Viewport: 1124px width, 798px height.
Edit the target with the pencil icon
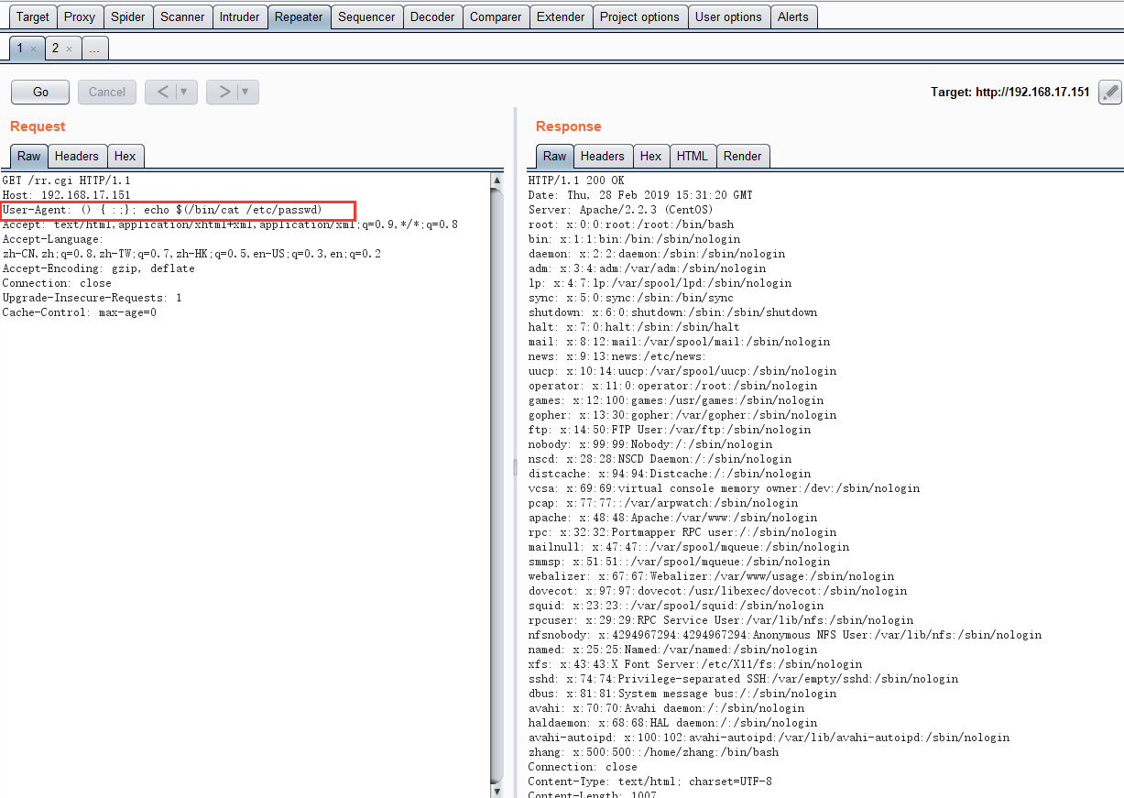coord(1109,92)
